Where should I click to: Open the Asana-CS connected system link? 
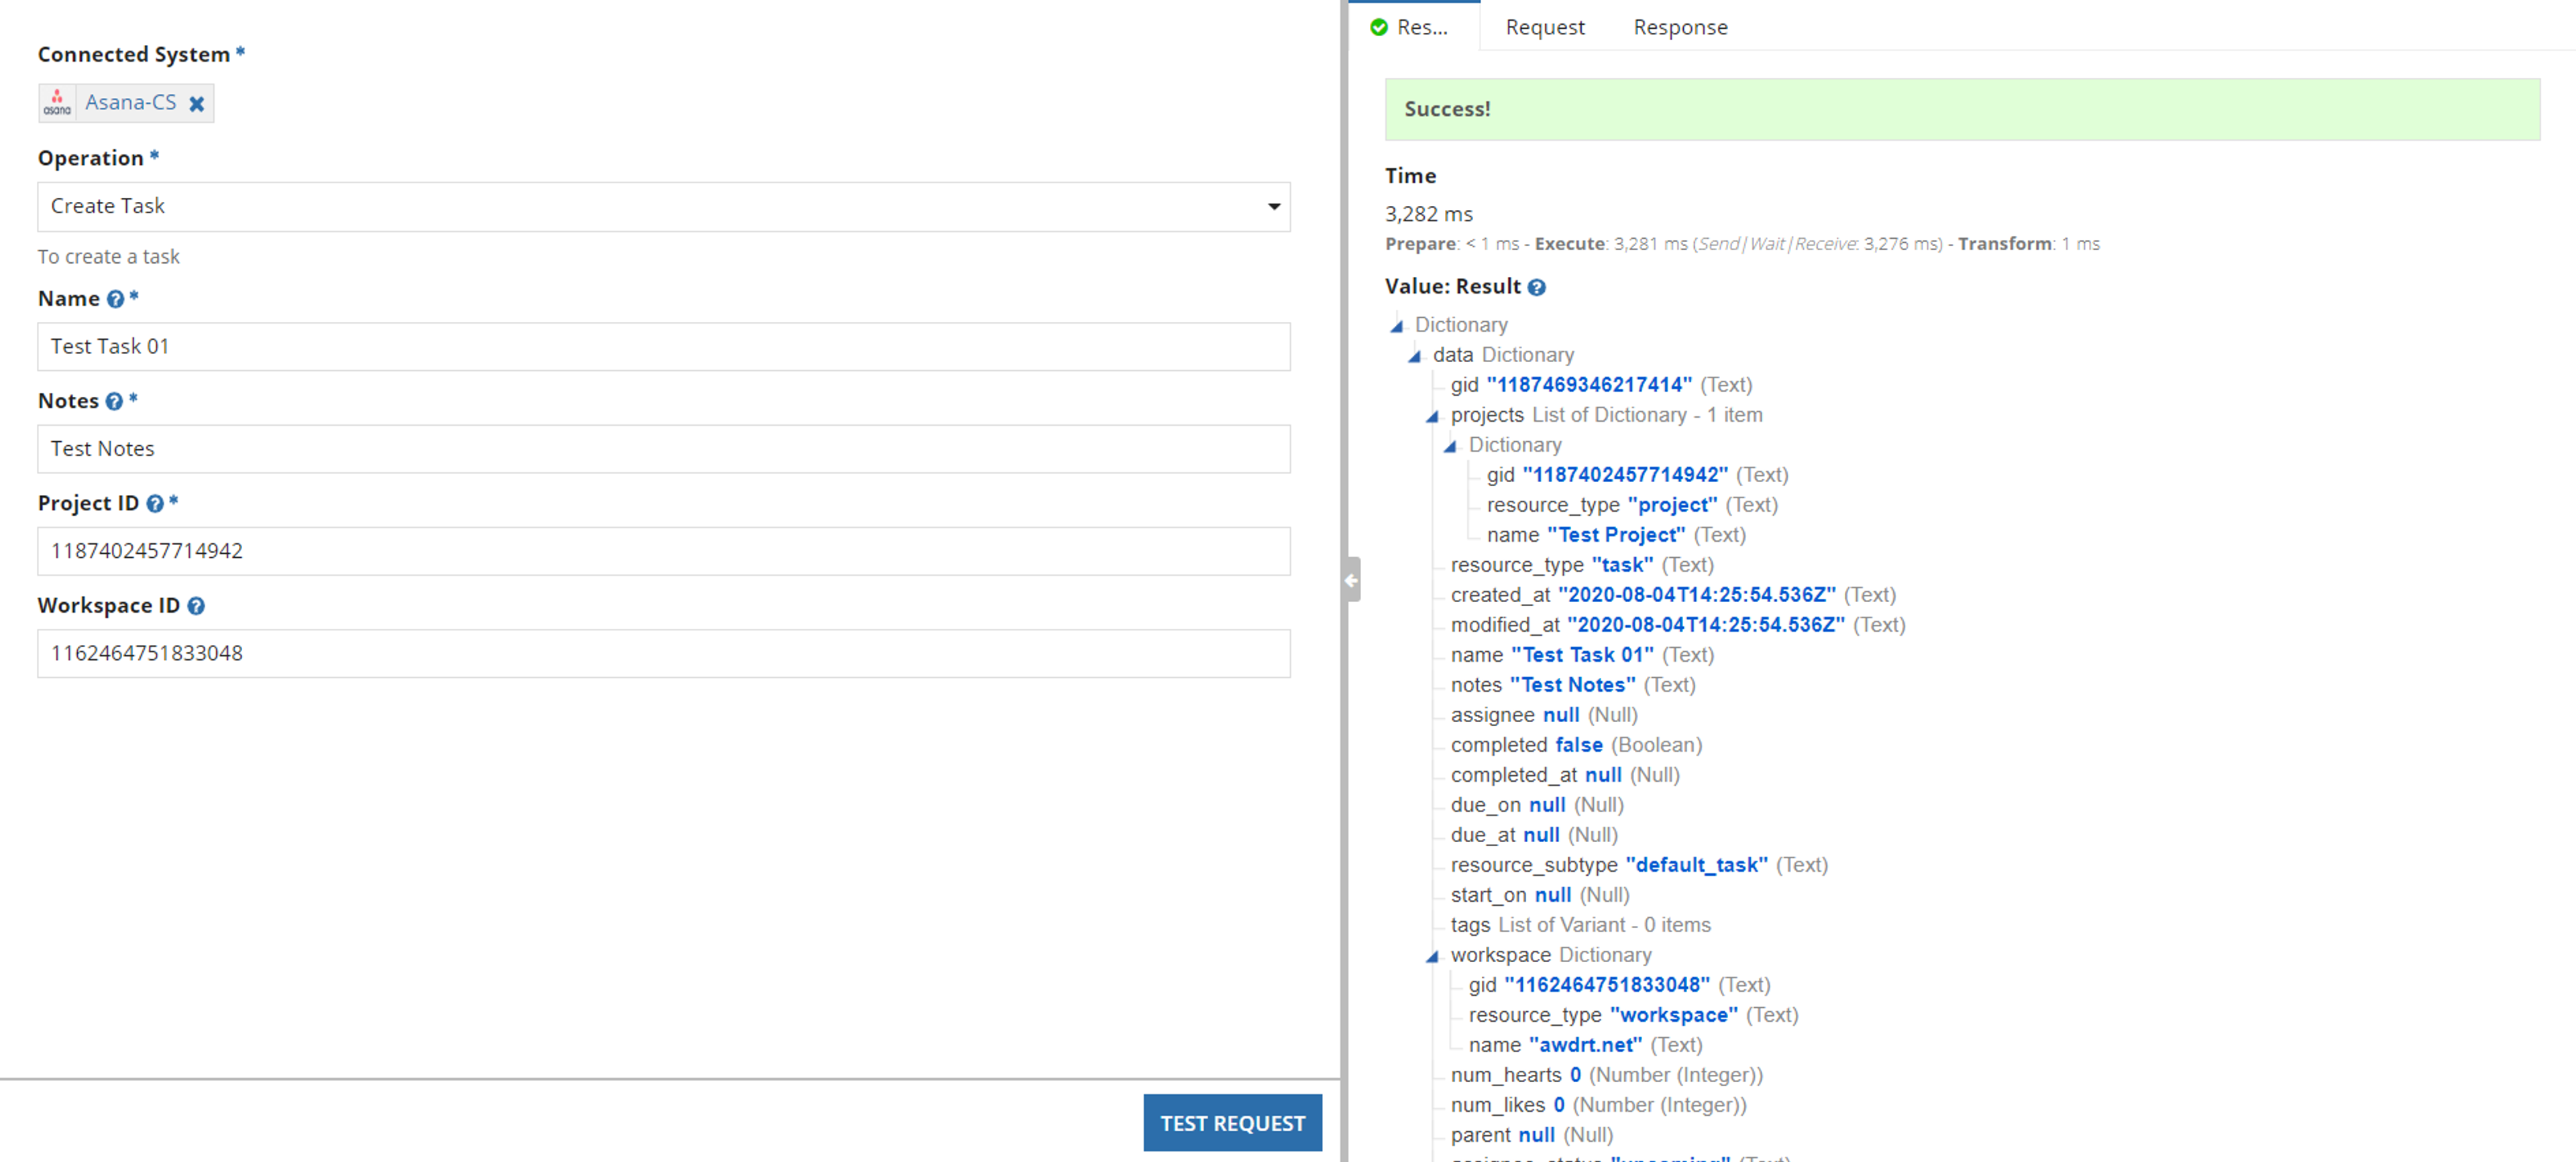click(130, 102)
